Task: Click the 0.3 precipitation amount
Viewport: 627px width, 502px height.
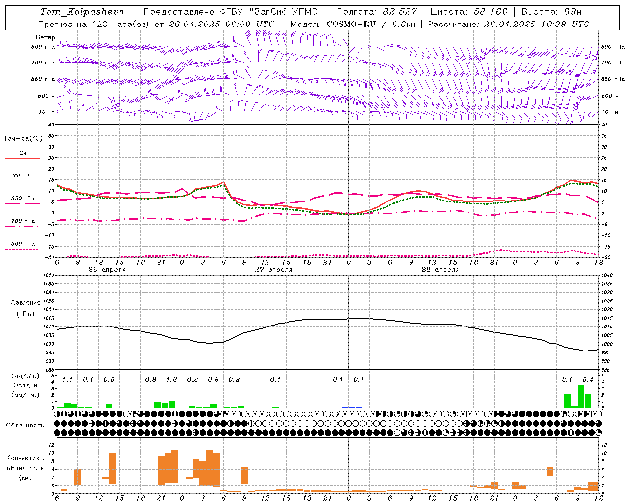Action: pyautogui.click(x=234, y=380)
